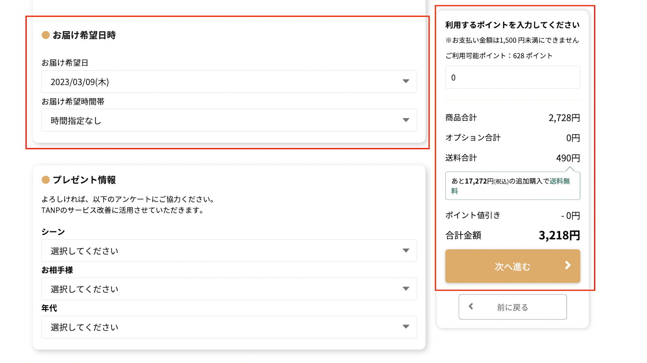This screenshot has height=363, width=647.
Task: Open the お相手様 selection dropdown
Action: coord(228,289)
